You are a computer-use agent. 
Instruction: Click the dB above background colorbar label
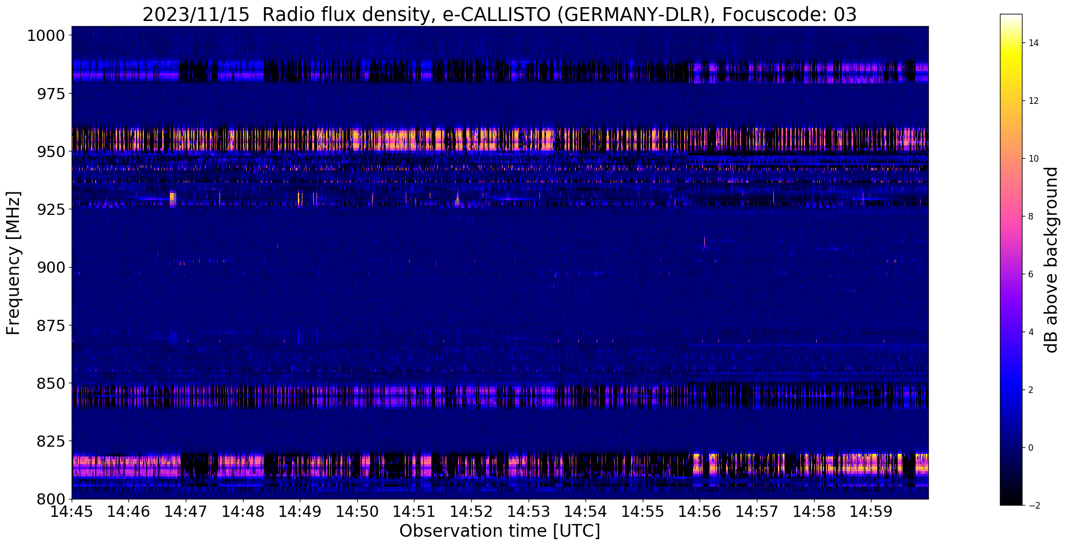pyautogui.click(x=1051, y=260)
